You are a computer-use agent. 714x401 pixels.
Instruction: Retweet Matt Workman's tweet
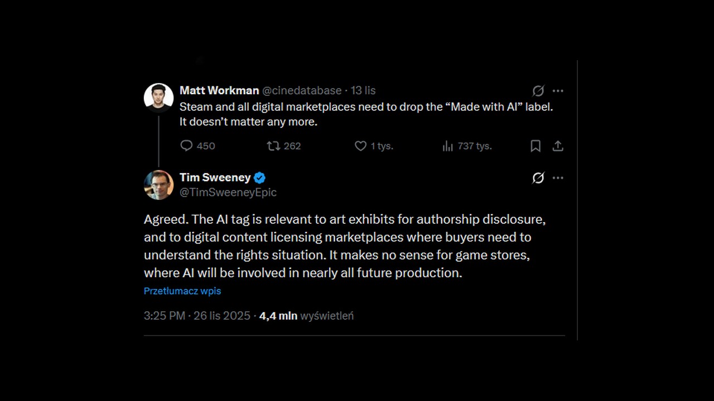click(x=273, y=145)
